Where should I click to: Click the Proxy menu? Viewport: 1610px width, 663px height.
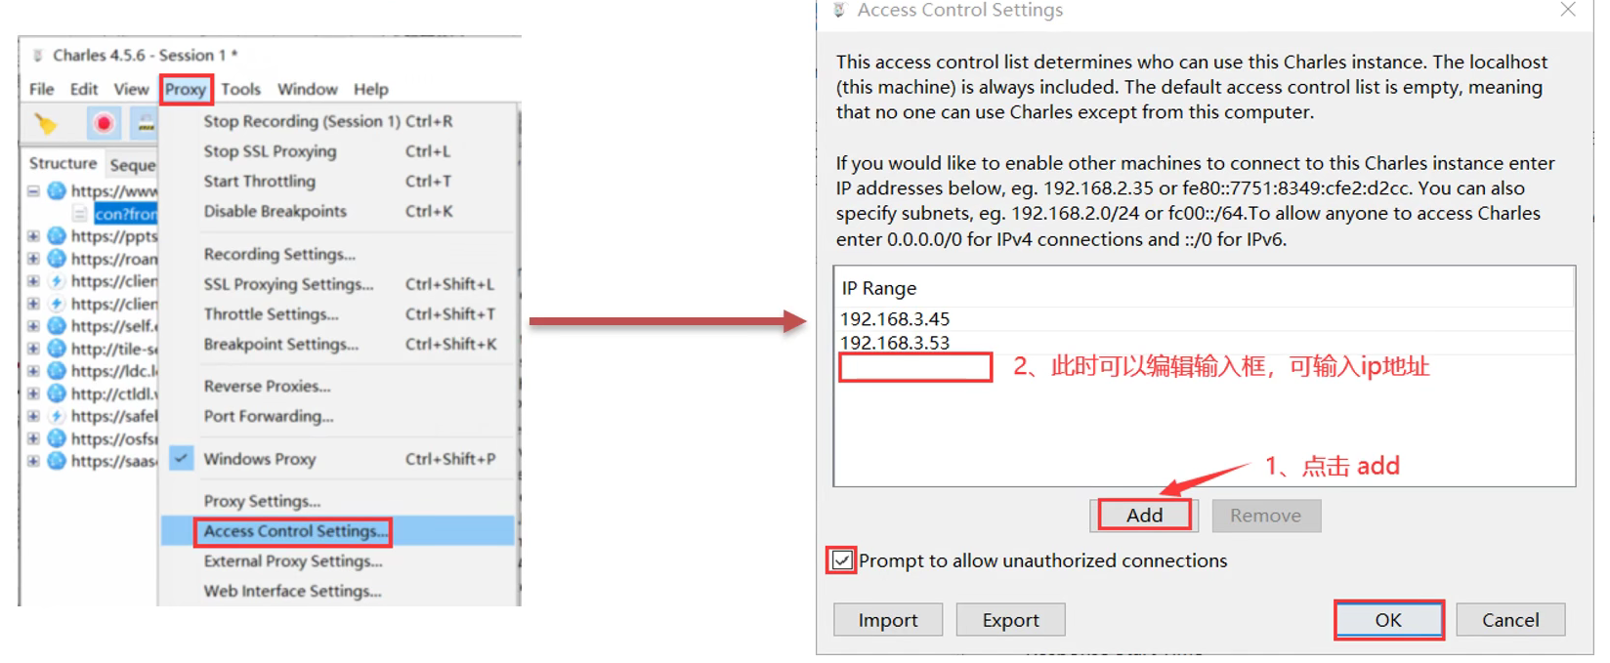(x=186, y=89)
